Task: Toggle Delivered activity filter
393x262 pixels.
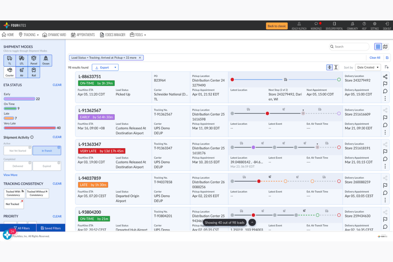Action: 18,166
